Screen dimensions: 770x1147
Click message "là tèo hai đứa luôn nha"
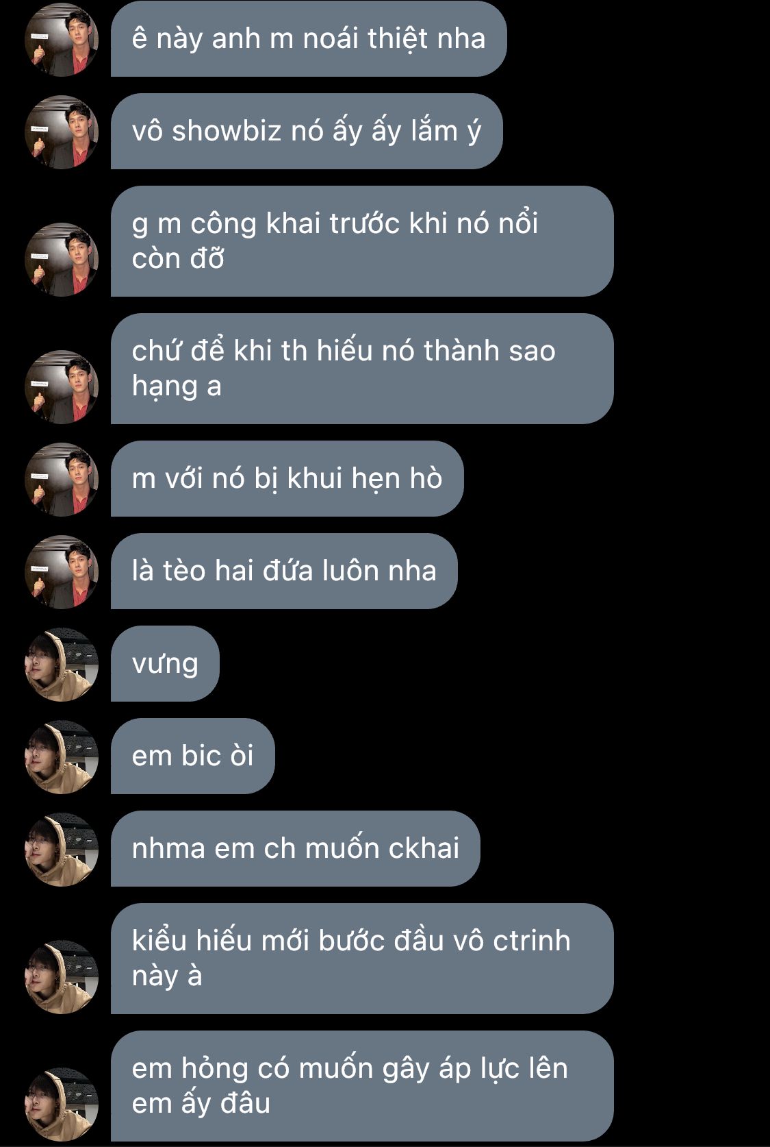click(284, 571)
